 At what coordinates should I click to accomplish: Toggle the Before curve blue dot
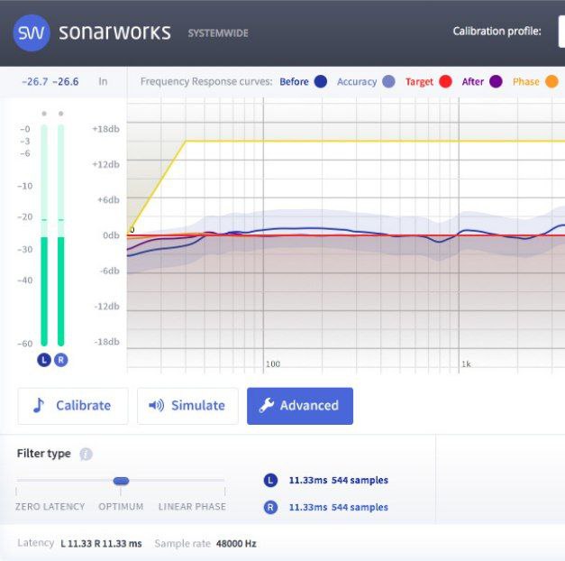click(x=320, y=81)
